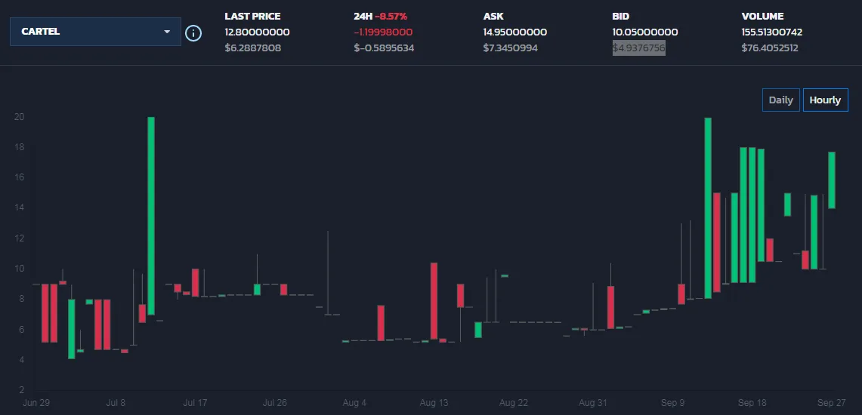862x415 pixels.
Task: Click the VOLUME value 155.51300742
Action: (772, 32)
